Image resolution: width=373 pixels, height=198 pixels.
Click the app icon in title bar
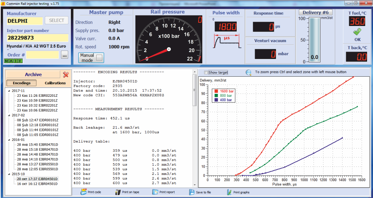(3, 3)
